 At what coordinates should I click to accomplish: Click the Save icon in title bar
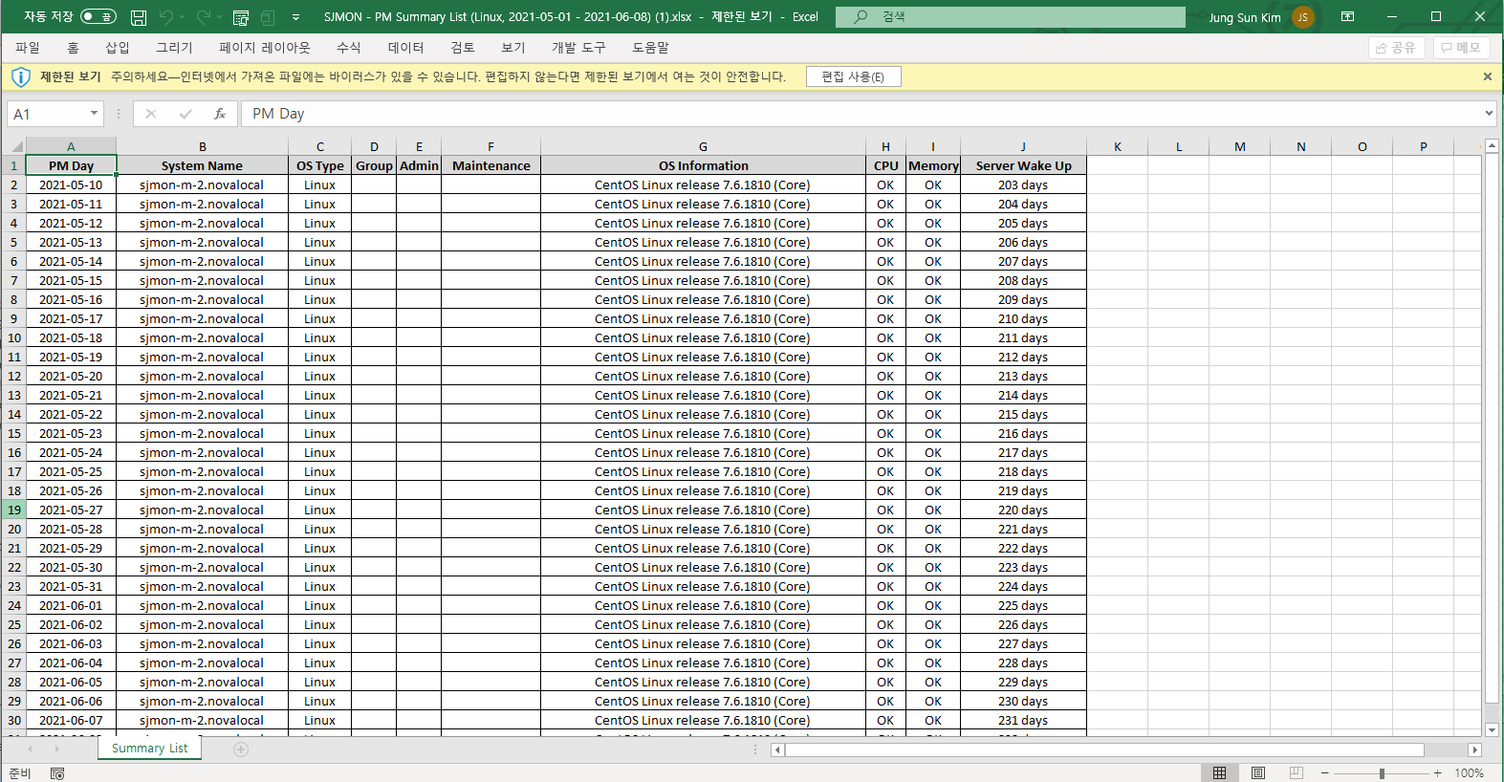pos(139,17)
